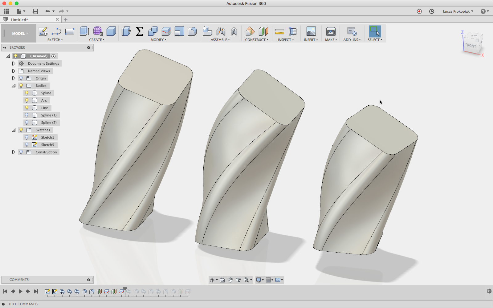Click the Save icon in top bar

[x=35, y=11]
